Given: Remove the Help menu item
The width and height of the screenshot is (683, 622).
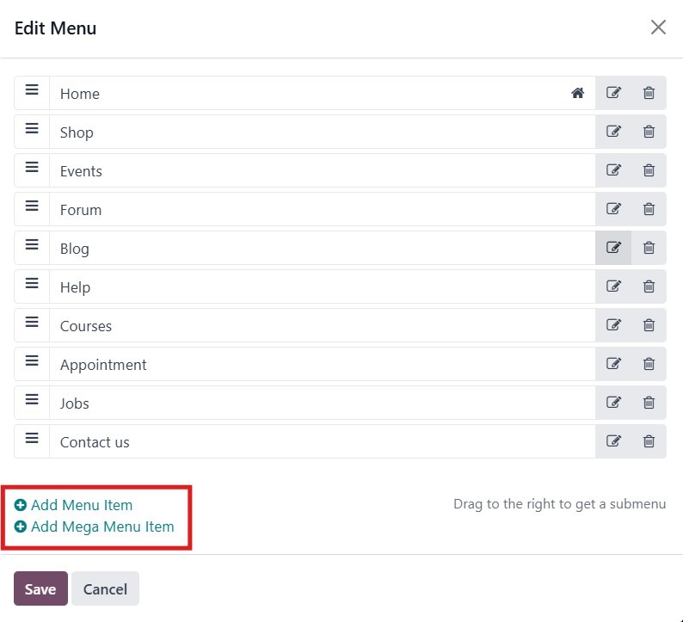Looking at the screenshot, I should 649,286.
